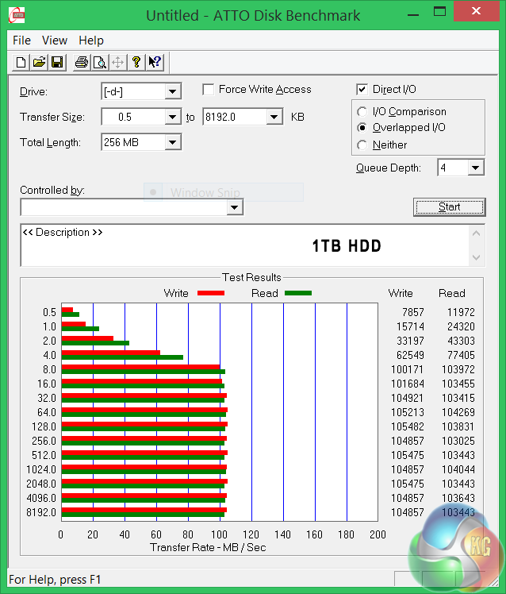Open Print Preview from the toolbar

(x=99, y=63)
